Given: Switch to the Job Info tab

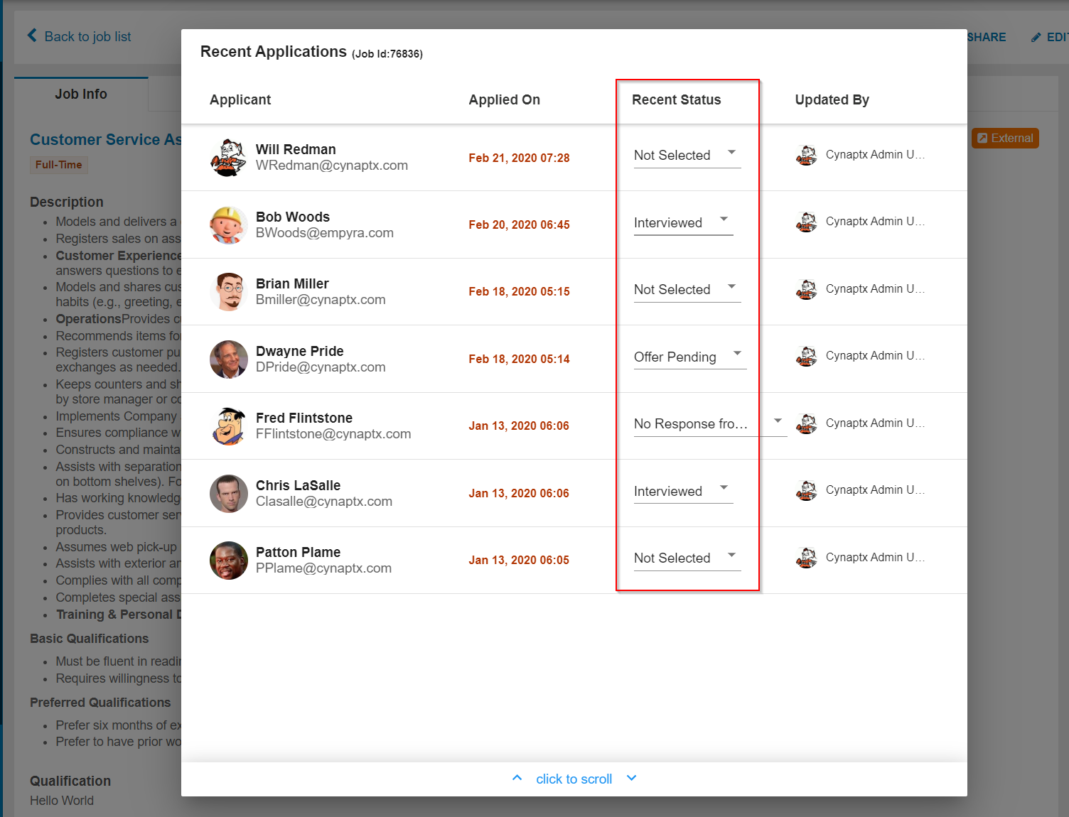Looking at the screenshot, I should click(x=81, y=94).
